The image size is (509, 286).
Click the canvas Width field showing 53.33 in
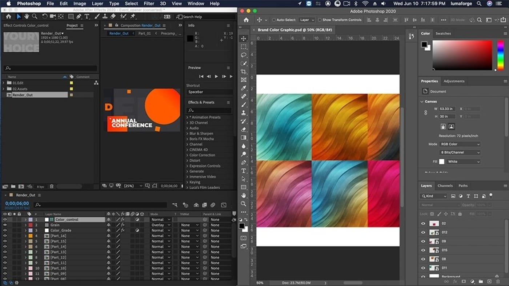pyautogui.click(x=448, y=109)
